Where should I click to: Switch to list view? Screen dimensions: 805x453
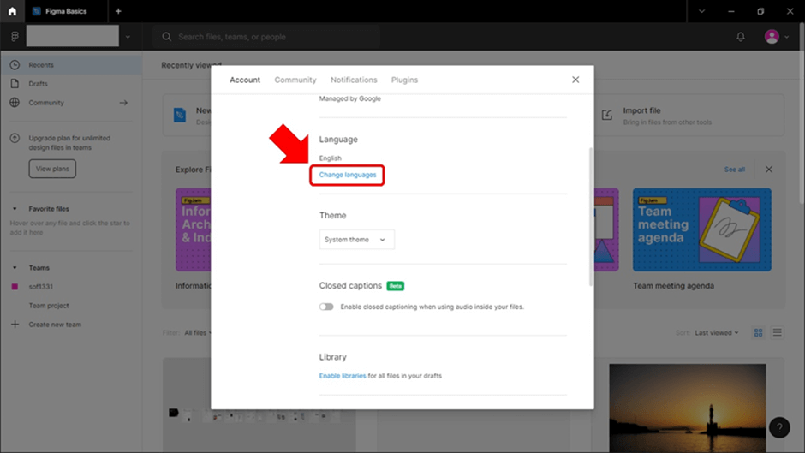(778, 333)
